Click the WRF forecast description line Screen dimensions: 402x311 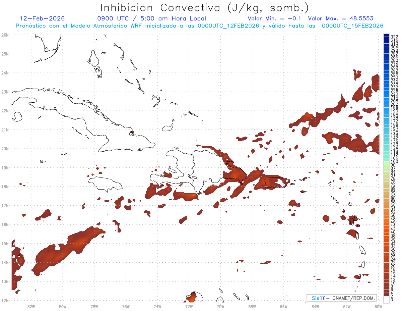click(x=199, y=26)
